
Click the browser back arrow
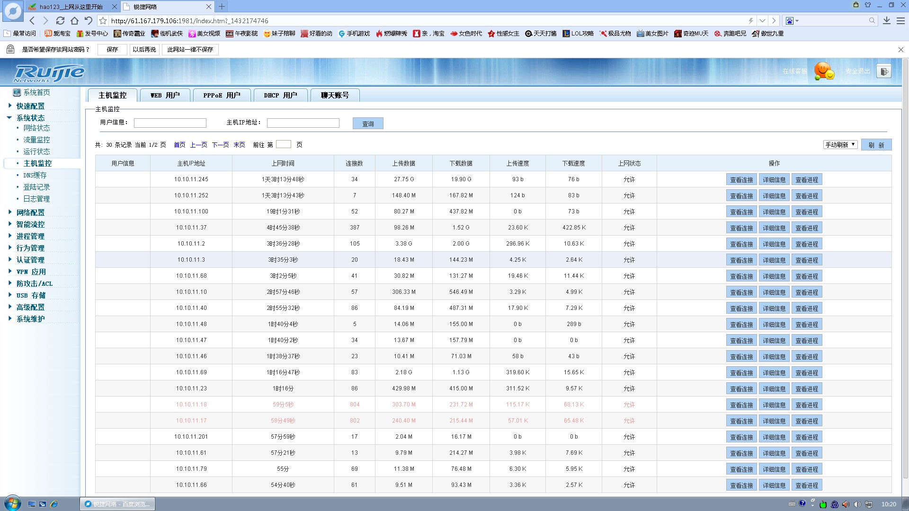point(32,21)
